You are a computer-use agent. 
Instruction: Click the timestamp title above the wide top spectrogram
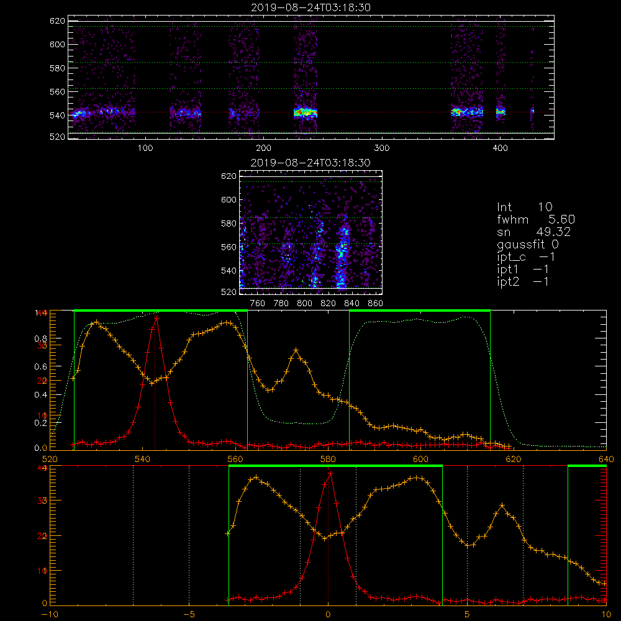pos(311,7)
